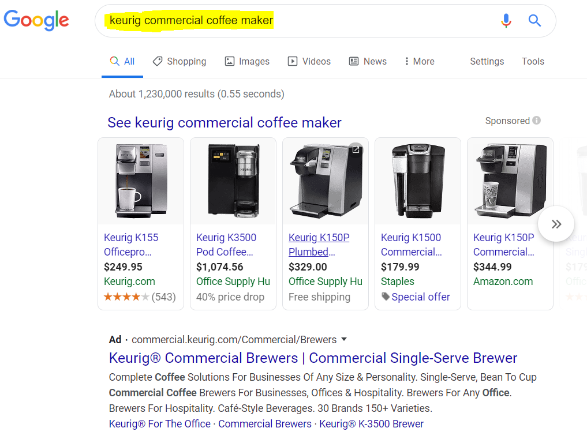The height and width of the screenshot is (443, 587).
Task: Click the Special offer tag icon
Action: (386, 296)
